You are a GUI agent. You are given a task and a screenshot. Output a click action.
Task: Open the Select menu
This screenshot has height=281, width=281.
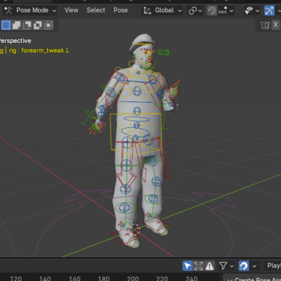(x=96, y=10)
